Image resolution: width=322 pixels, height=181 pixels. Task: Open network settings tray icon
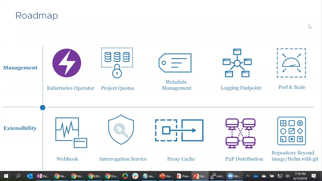tap(280, 176)
